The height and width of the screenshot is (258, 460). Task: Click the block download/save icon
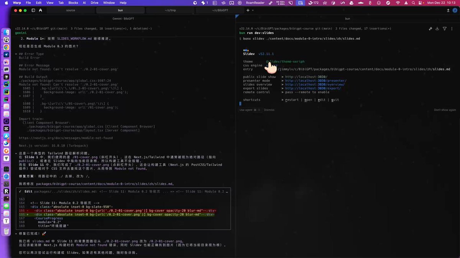[438, 29]
